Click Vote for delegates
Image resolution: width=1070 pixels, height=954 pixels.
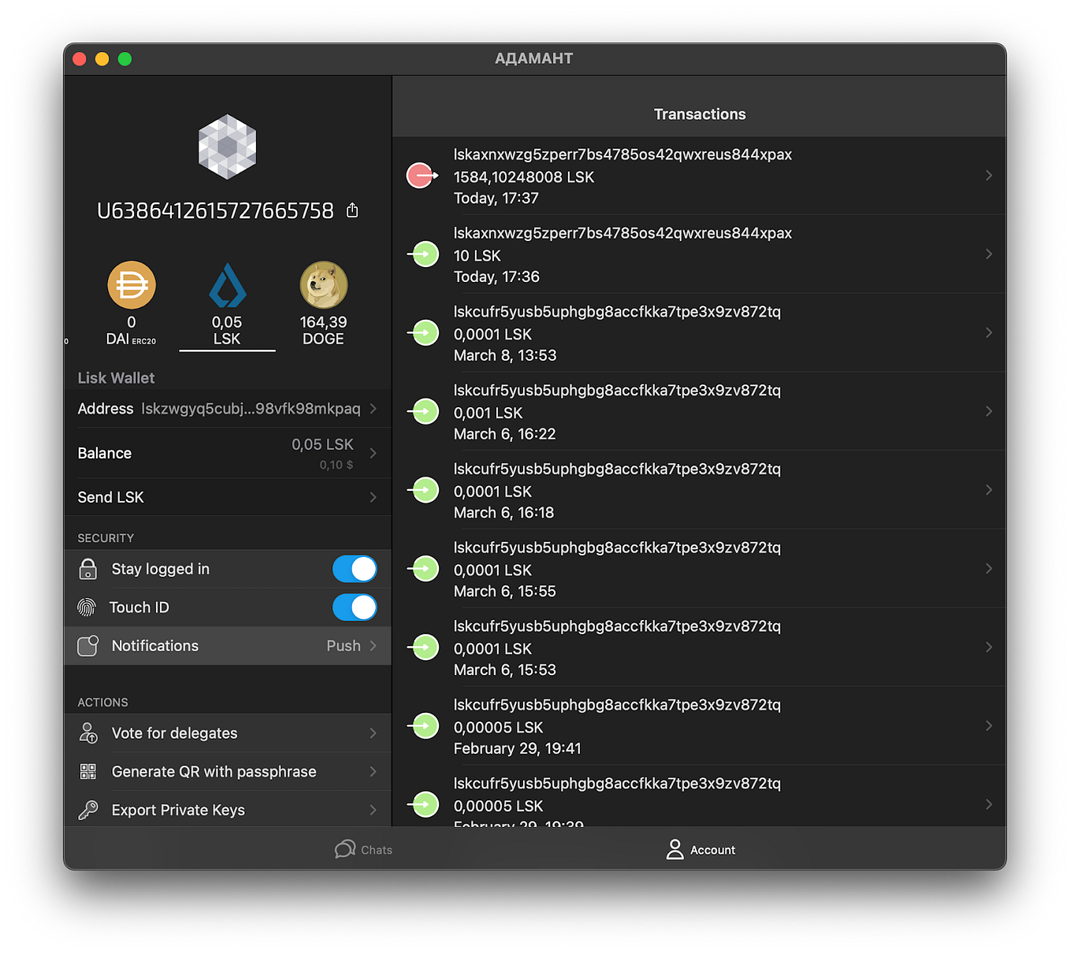coord(174,733)
